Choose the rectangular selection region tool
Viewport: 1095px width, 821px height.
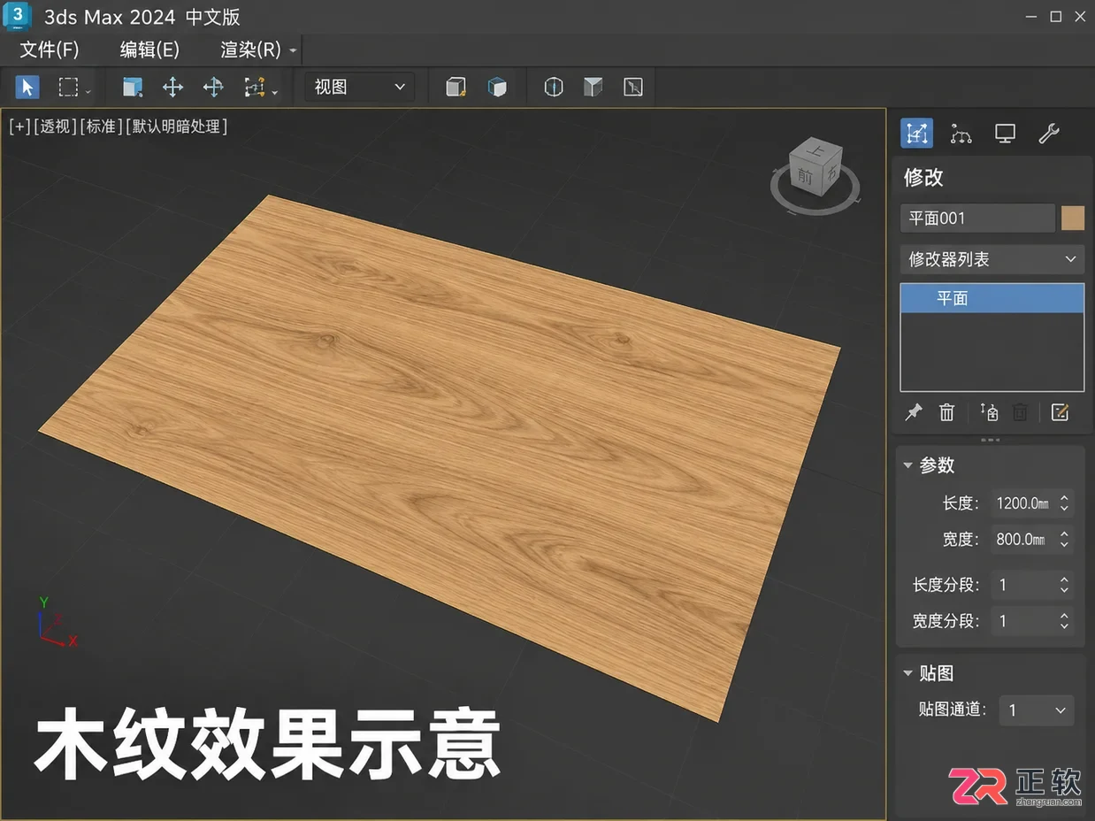(68, 87)
